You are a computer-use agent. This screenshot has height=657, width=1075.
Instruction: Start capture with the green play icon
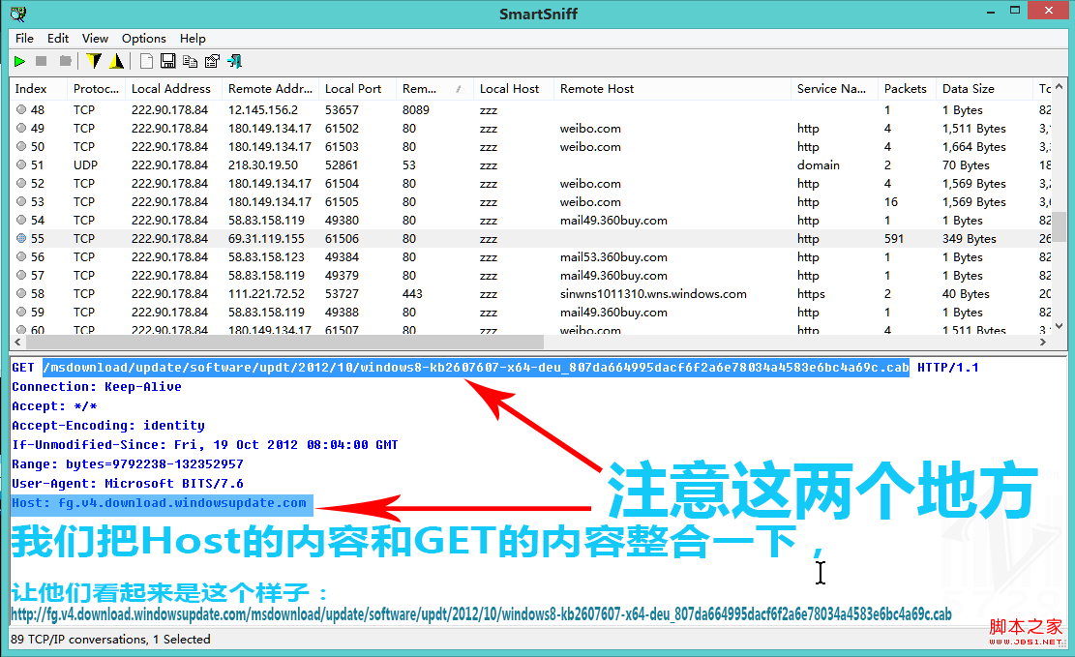point(20,62)
